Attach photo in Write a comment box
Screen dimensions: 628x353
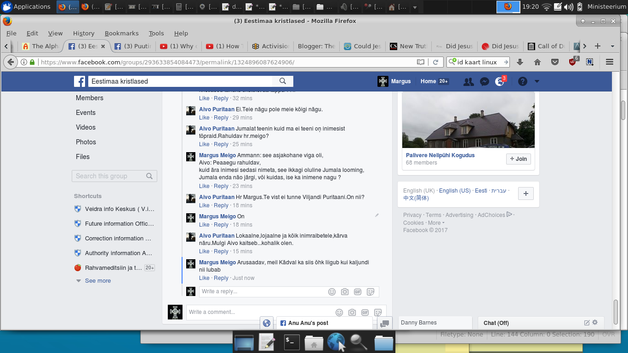click(352, 313)
